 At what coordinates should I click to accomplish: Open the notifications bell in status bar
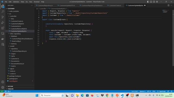(x=172, y=91)
